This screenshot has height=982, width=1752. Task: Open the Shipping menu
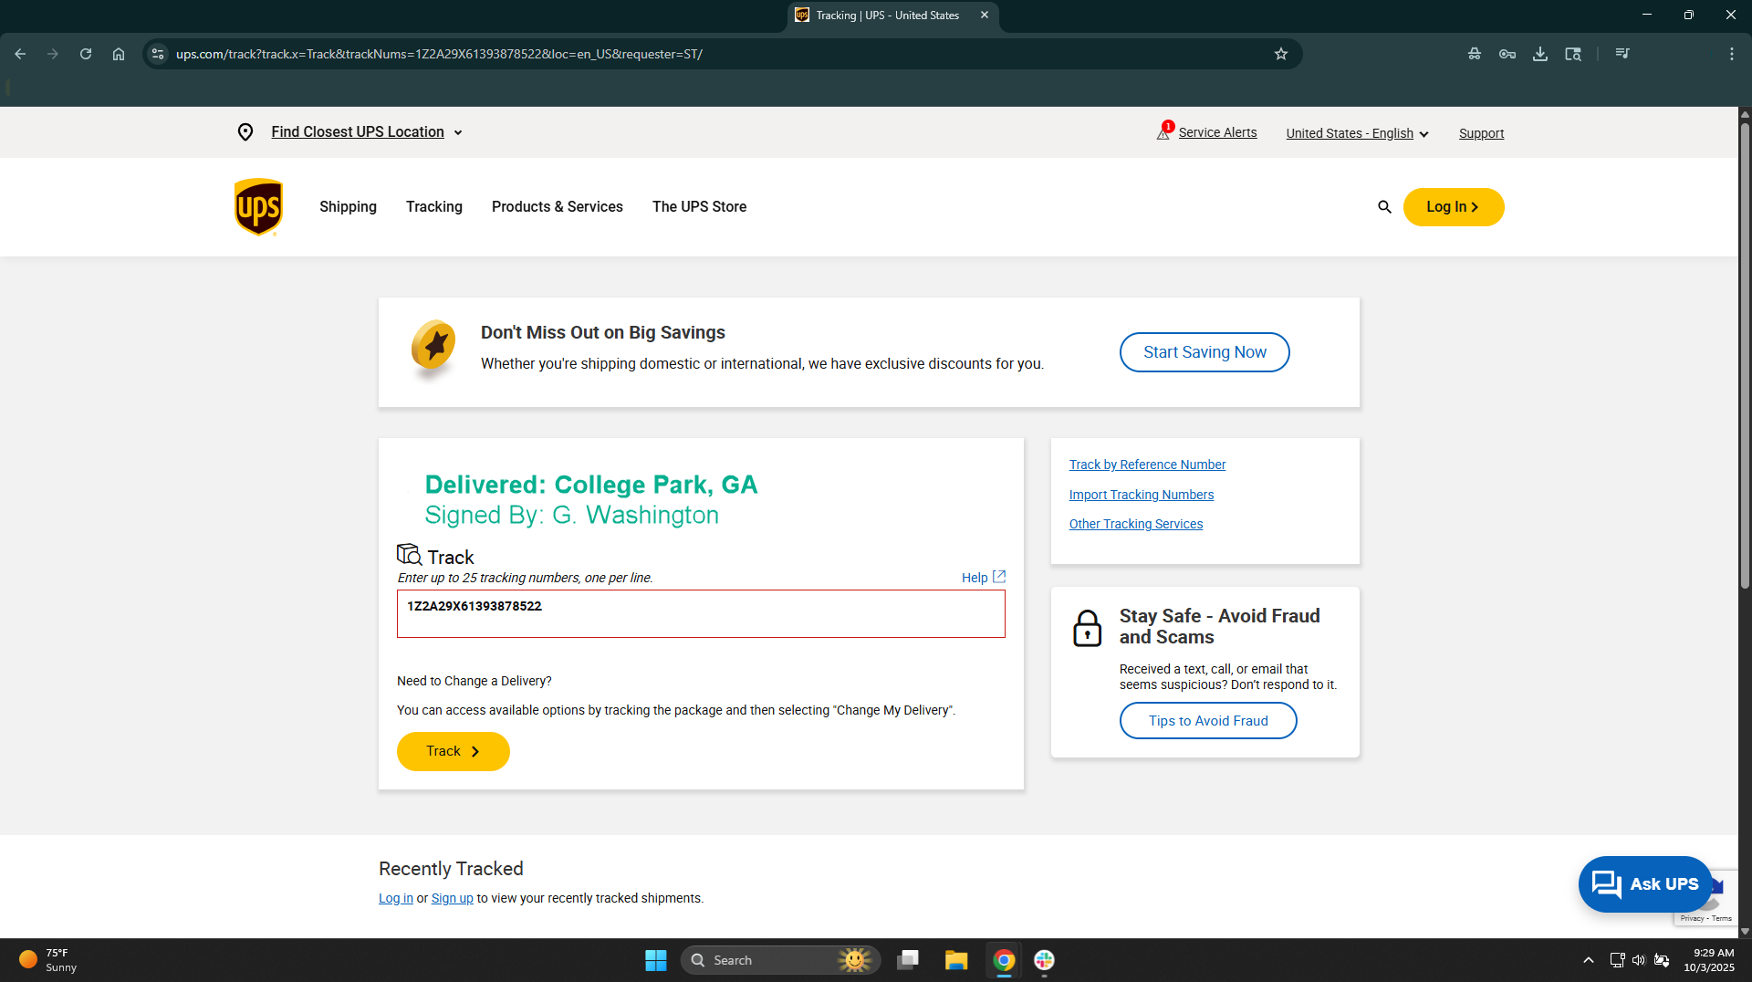point(348,207)
